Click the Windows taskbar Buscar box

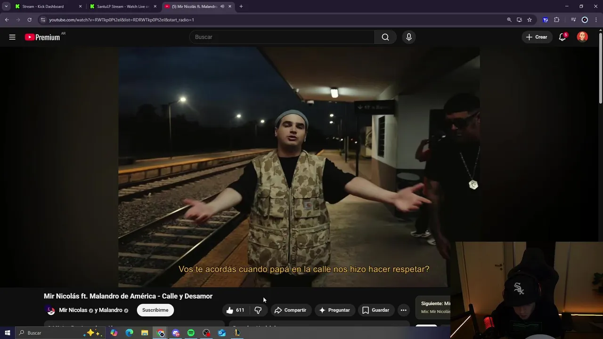click(60, 333)
